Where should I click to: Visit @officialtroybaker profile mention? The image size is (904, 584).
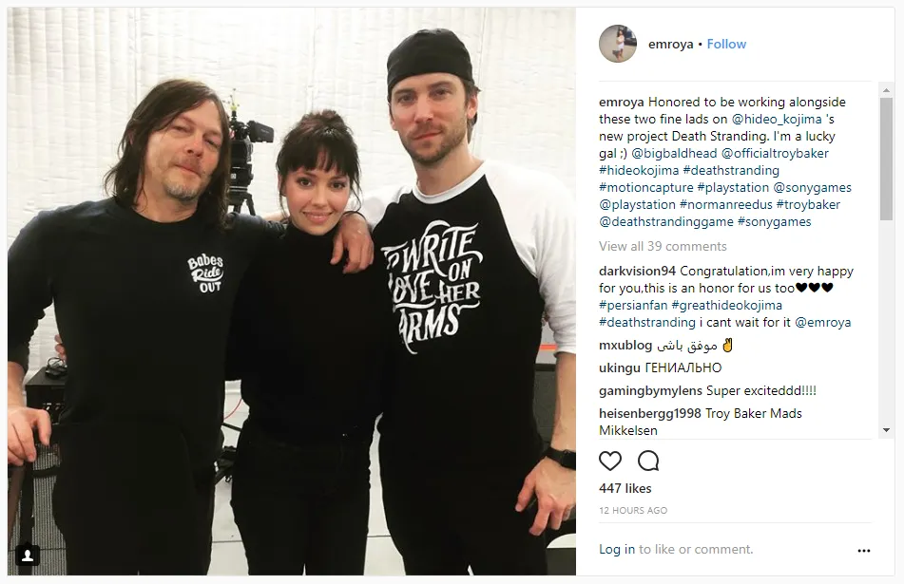(775, 153)
